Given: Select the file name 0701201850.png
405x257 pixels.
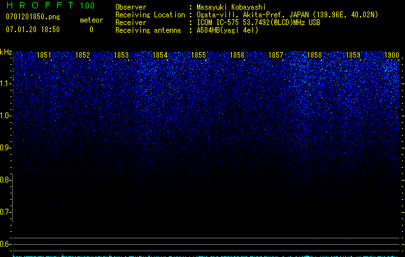Looking at the screenshot, I should [x=33, y=17].
